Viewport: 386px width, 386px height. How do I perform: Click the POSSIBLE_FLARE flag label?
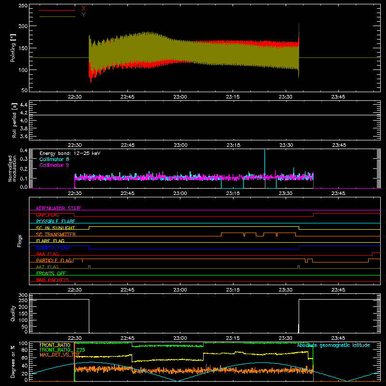coord(55,221)
